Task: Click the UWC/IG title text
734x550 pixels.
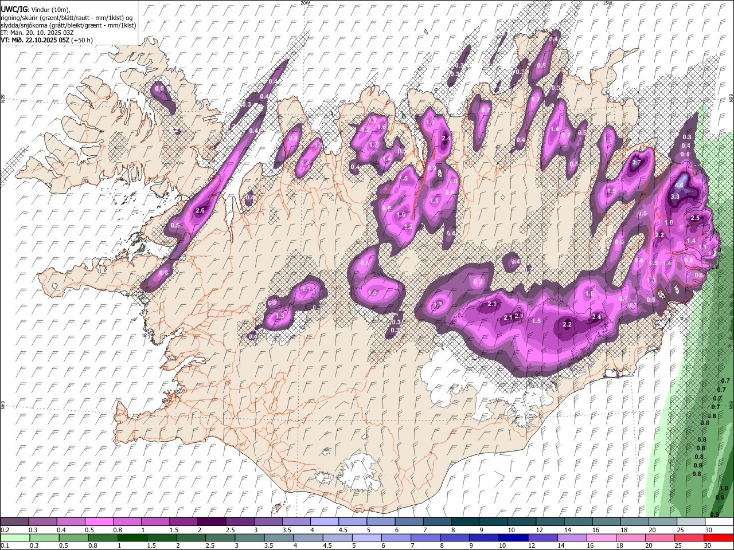Action: coord(13,9)
